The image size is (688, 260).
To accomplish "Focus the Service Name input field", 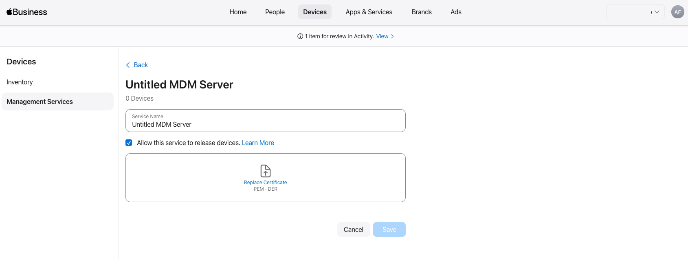I will click(x=266, y=121).
